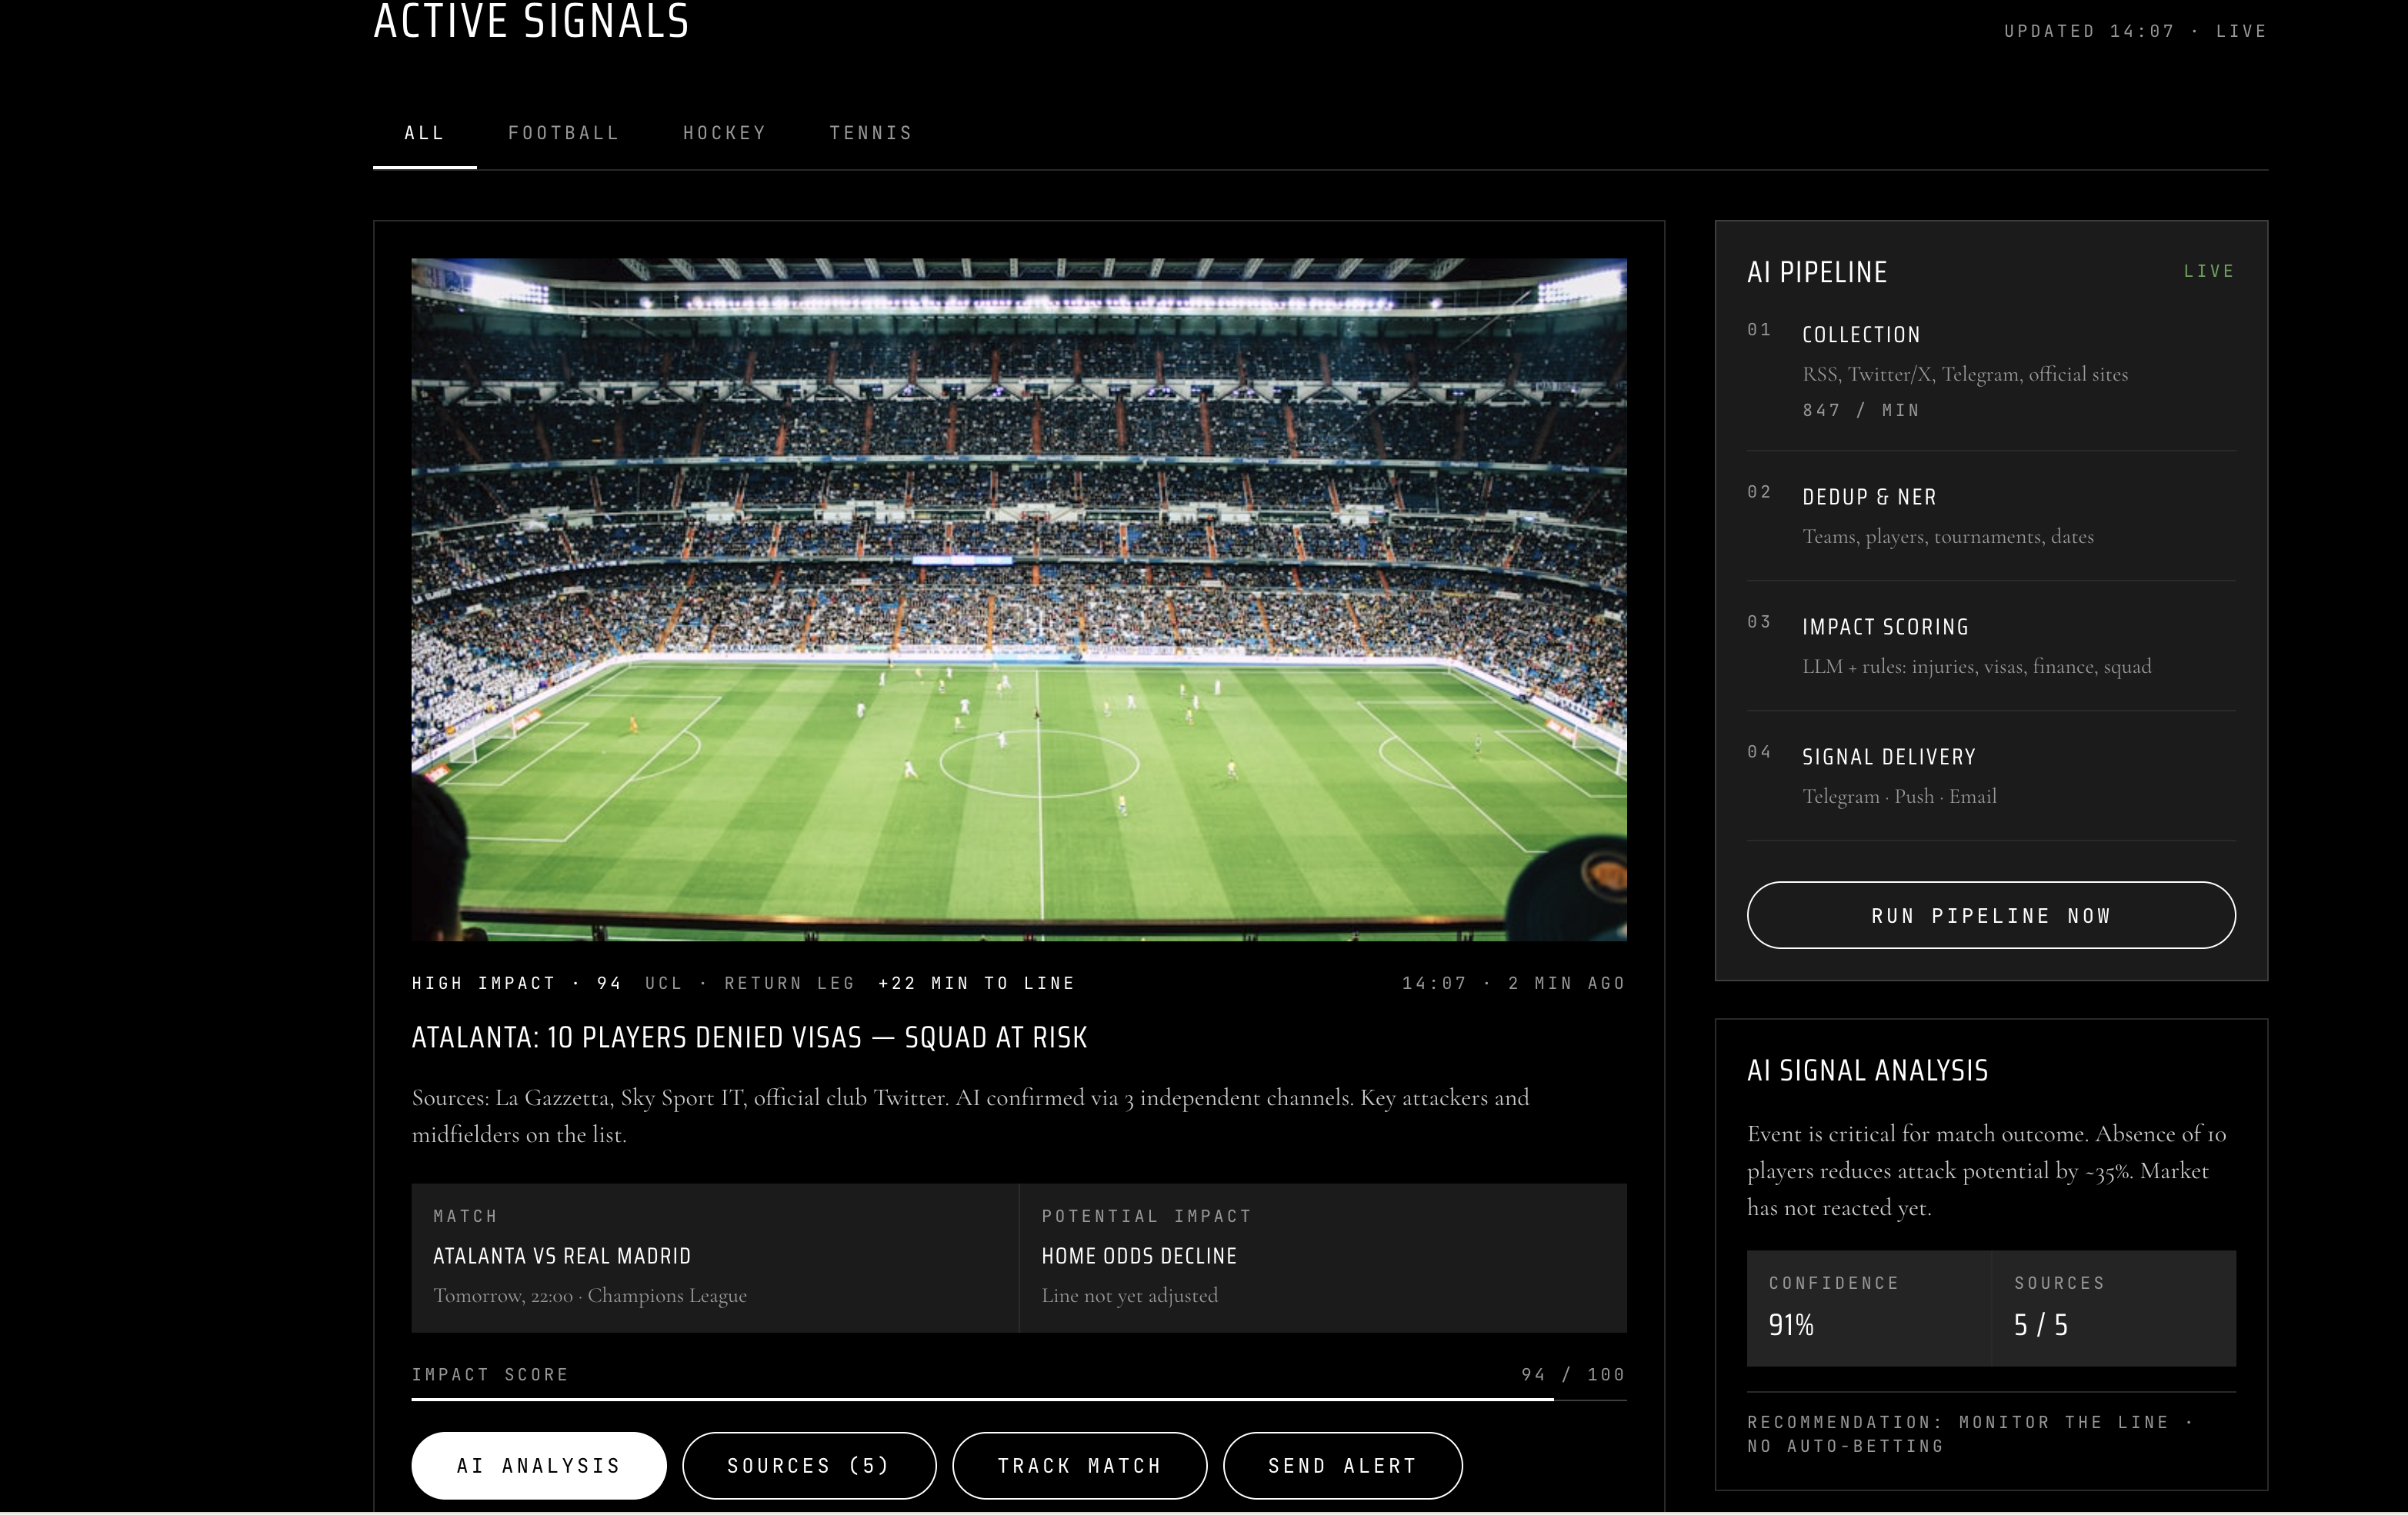Screen dimensions: 2408x1515
Task: Click the 94 / 100 score value
Action: coord(1573,1375)
